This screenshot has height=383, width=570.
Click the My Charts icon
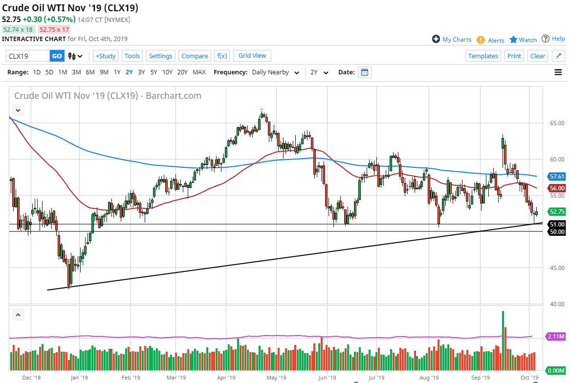(x=436, y=39)
